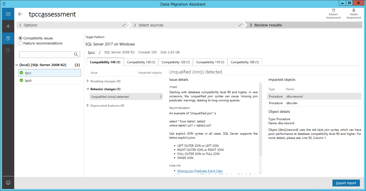Click the Compat 100 label
Screen dimensions: 366x191
coord(147,52)
